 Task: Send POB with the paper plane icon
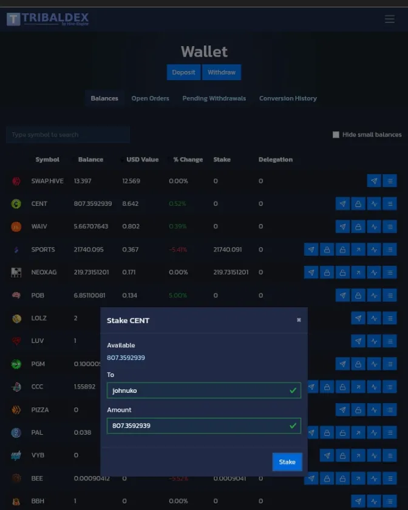[x=342, y=295]
